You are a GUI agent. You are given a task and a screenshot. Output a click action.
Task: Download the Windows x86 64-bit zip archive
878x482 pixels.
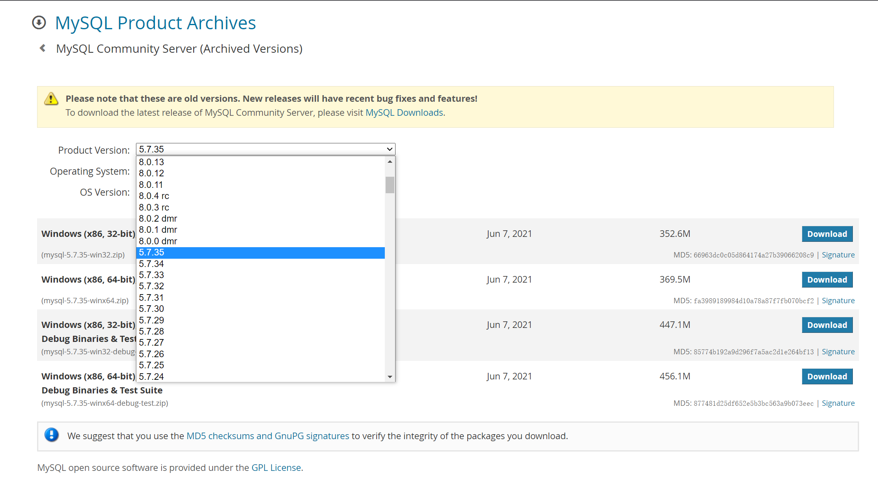point(827,279)
